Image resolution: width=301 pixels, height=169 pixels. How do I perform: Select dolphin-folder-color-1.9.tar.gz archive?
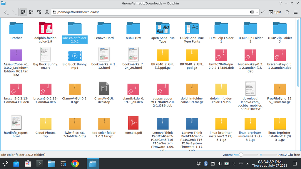[192, 93]
